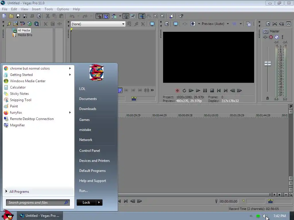Click the Lock button in Start menu
This screenshot has height=220, width=294.
click(x=86, y=203)
